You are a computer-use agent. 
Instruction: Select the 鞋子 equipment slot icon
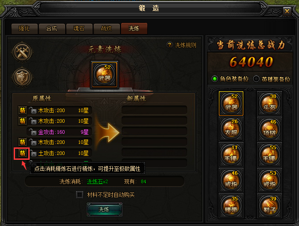point(269,206)
